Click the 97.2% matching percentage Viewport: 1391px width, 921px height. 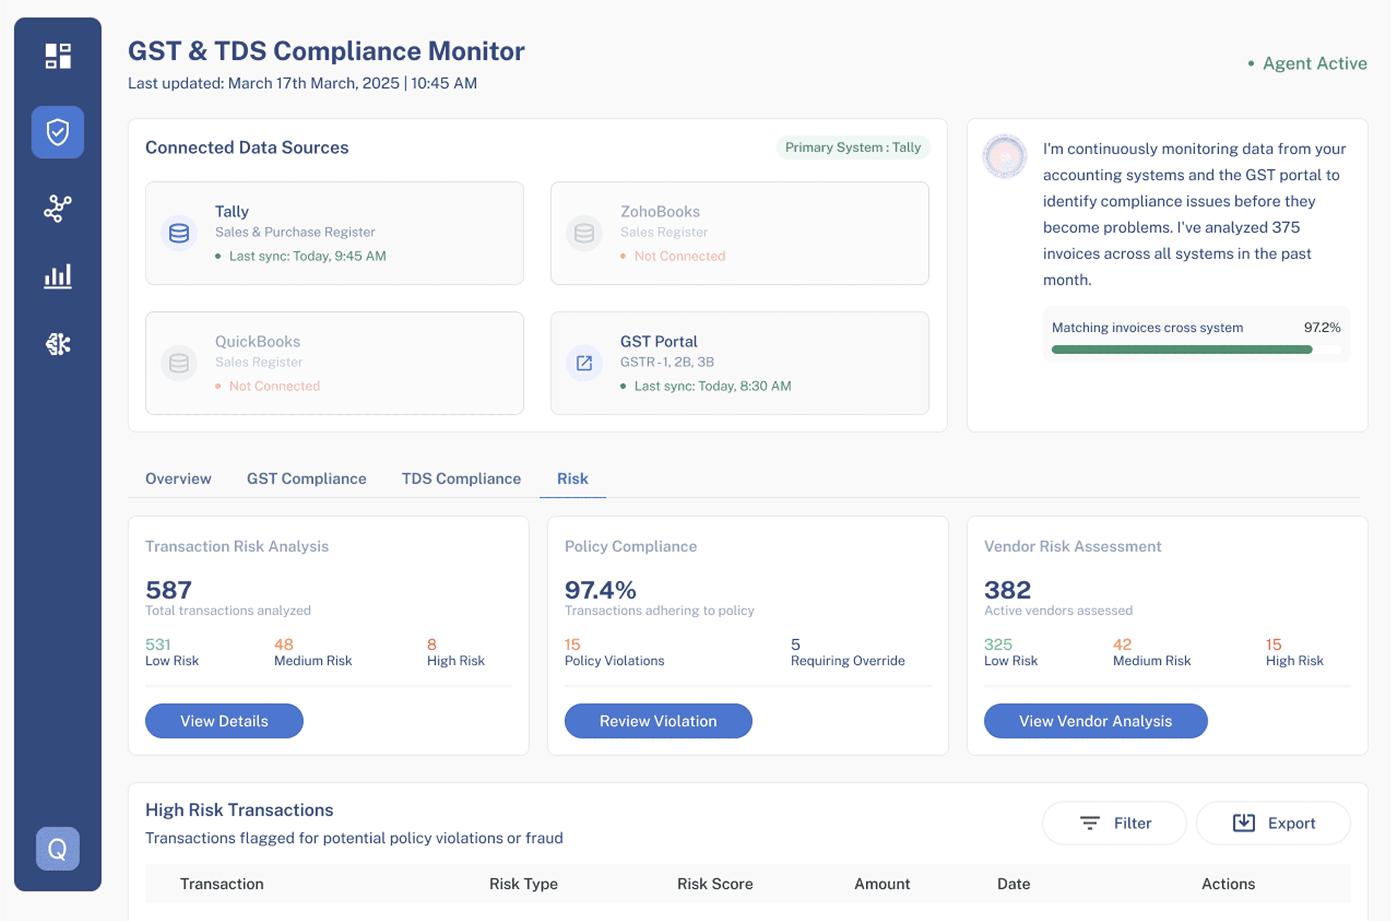point(1322,327)
